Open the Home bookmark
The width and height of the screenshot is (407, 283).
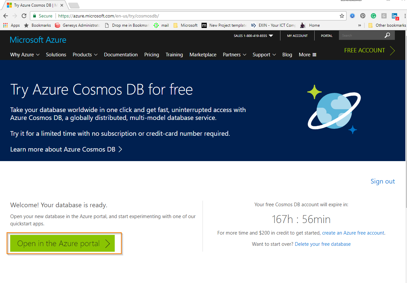point(310,25)
